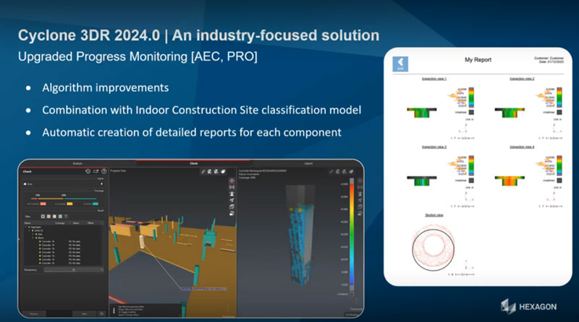Image resolution: width=579 pixels, height=322 pixels.
Task: Switch to the Check tab
Action: [x=193, y=163]
